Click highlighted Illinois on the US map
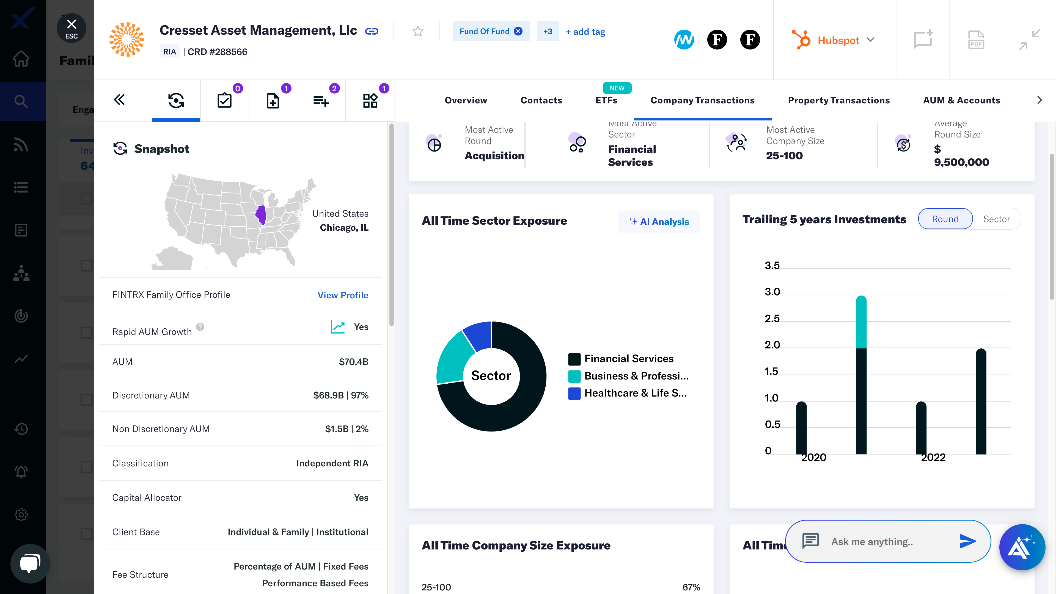This screenshot has height=594, width=1056. 261,215
